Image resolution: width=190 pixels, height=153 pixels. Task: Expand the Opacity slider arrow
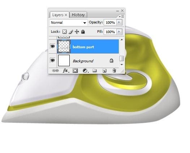(x=119, y=22)
